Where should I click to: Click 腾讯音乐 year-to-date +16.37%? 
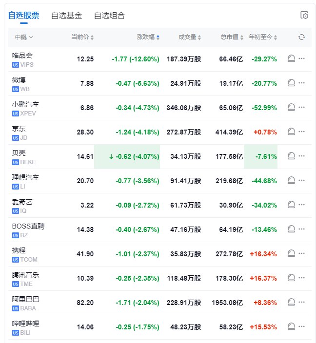point(263,278)
